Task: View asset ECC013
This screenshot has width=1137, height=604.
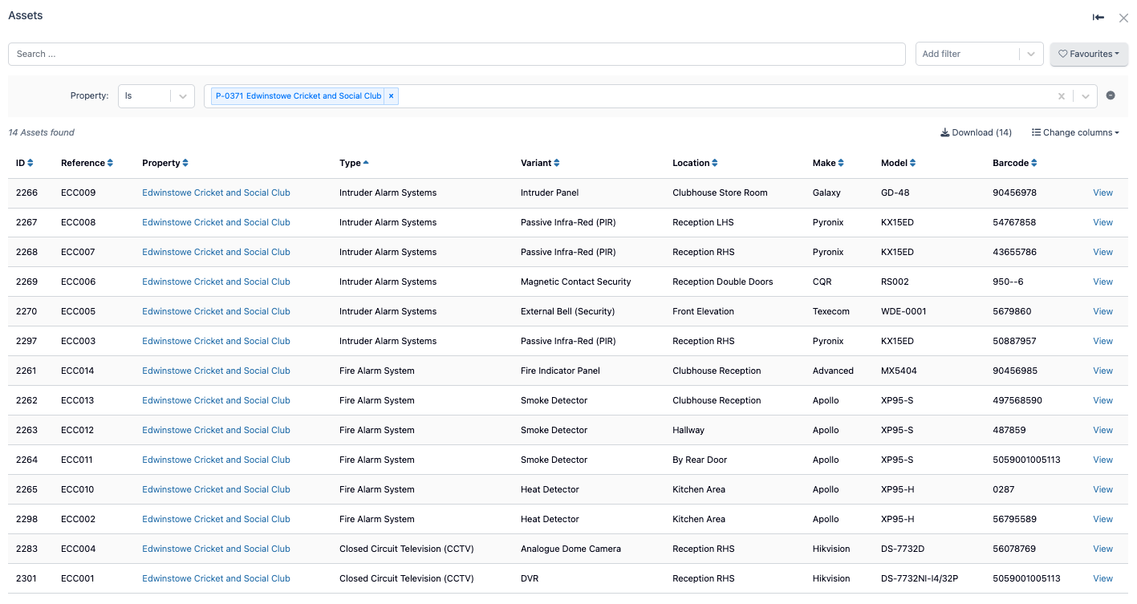Action: pyautogui.click(x=1102, y=400)
